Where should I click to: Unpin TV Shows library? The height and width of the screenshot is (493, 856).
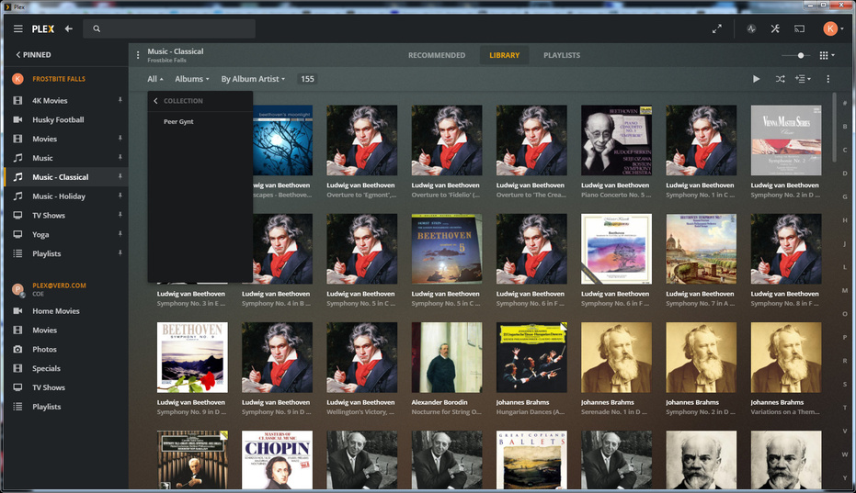pos(120,215)
